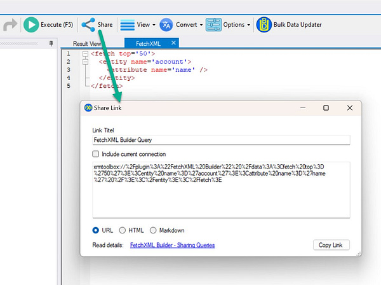Click the Share Link title text
The image size is (381, 285).
point(108,108)
